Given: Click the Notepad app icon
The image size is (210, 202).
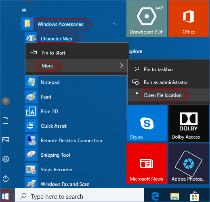Looking at the screenshot, I should coord(31,82).
